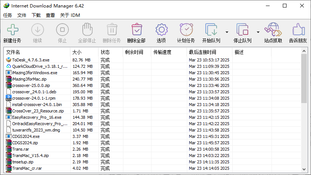Open the 下载 menu
The image size is (311, 175).
36,15
